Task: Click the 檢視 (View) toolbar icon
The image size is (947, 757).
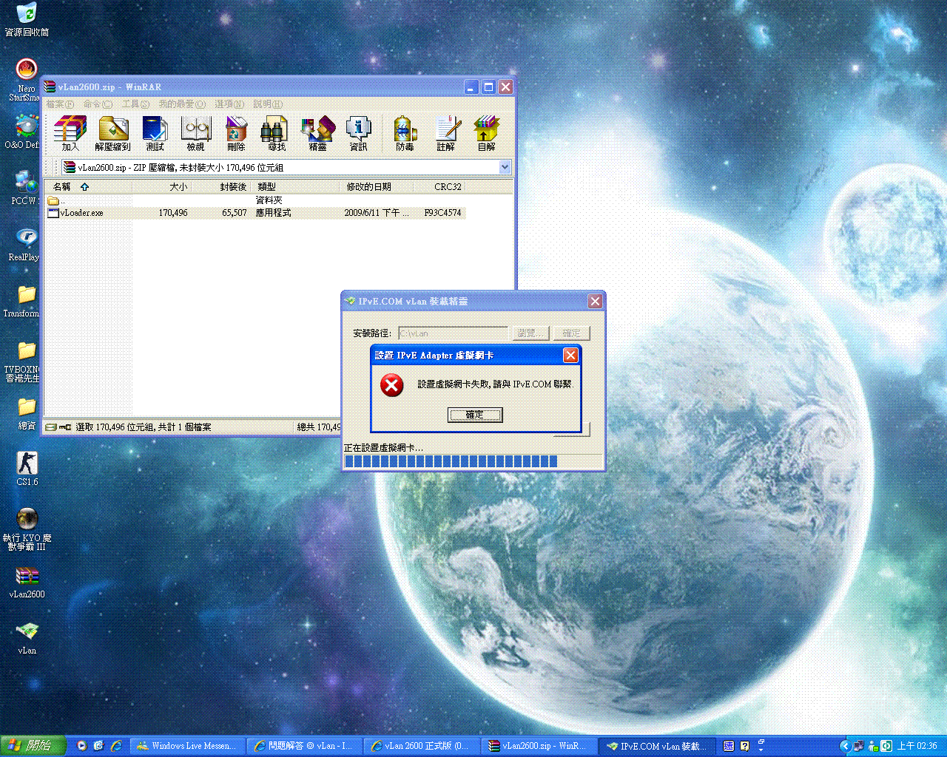Action: click(195, 133)
